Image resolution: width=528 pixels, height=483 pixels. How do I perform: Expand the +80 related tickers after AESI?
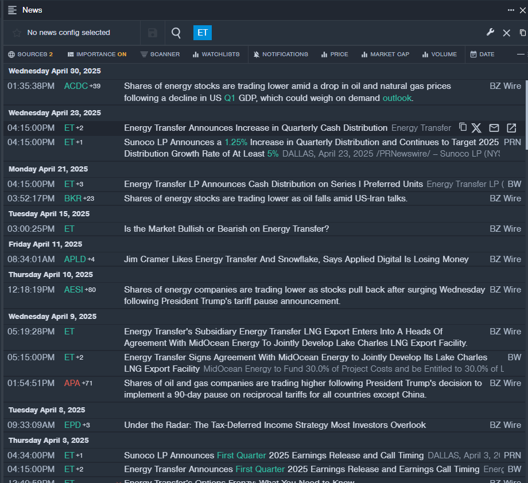(90, 290)
